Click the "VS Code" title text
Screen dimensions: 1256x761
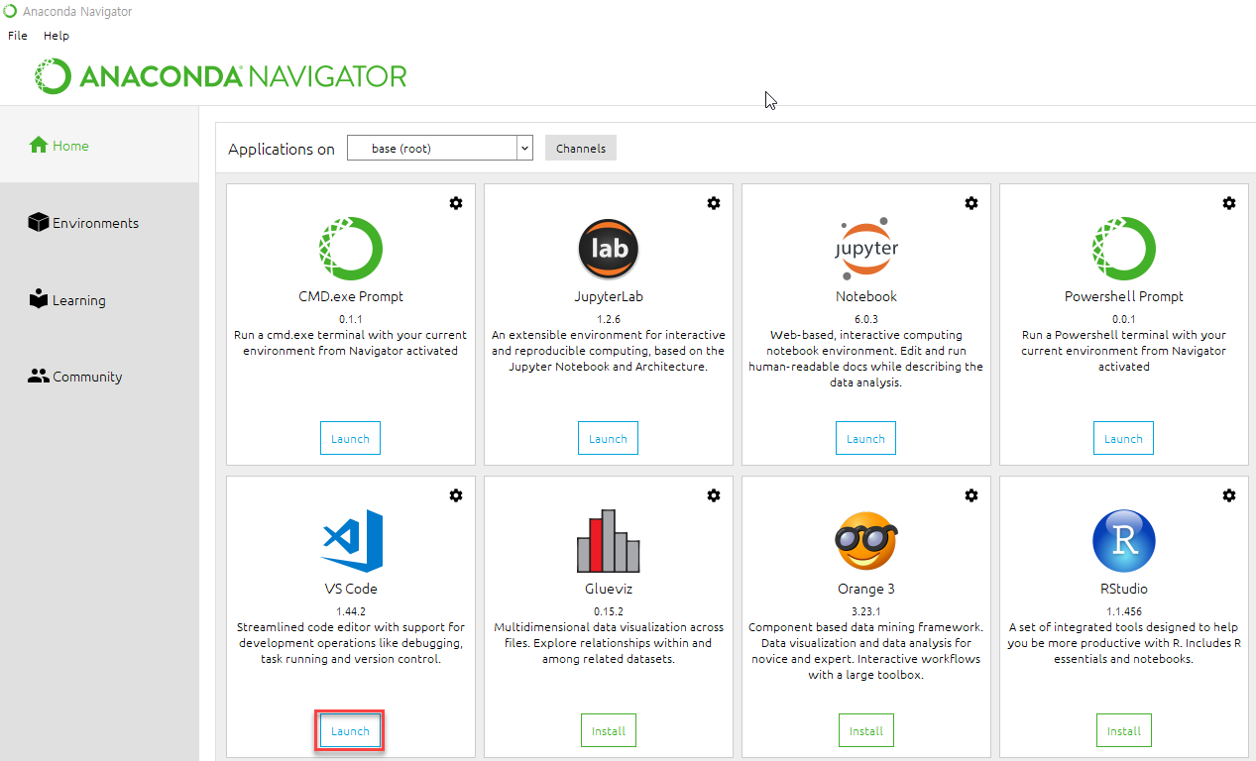click(x=351, y=589)
